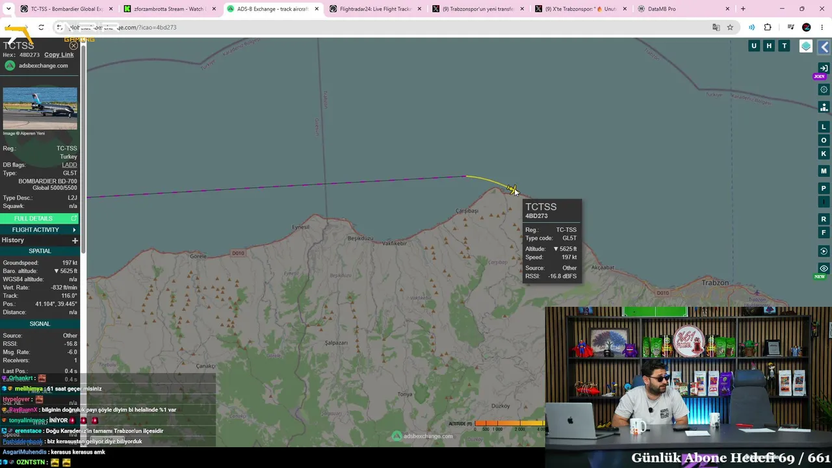
Task: Switch to Trabzonspor'un yeni transfer tab
Action: [x=479, y=9]
